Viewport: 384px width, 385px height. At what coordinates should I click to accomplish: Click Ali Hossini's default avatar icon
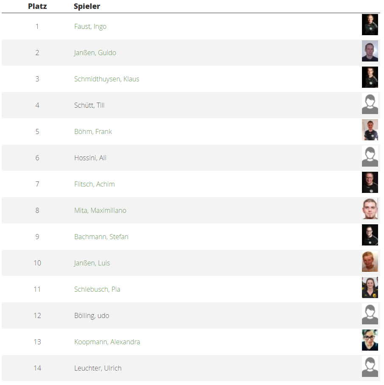point(370,156)
